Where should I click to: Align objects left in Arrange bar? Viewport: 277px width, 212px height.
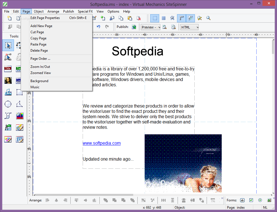[47, 200]
